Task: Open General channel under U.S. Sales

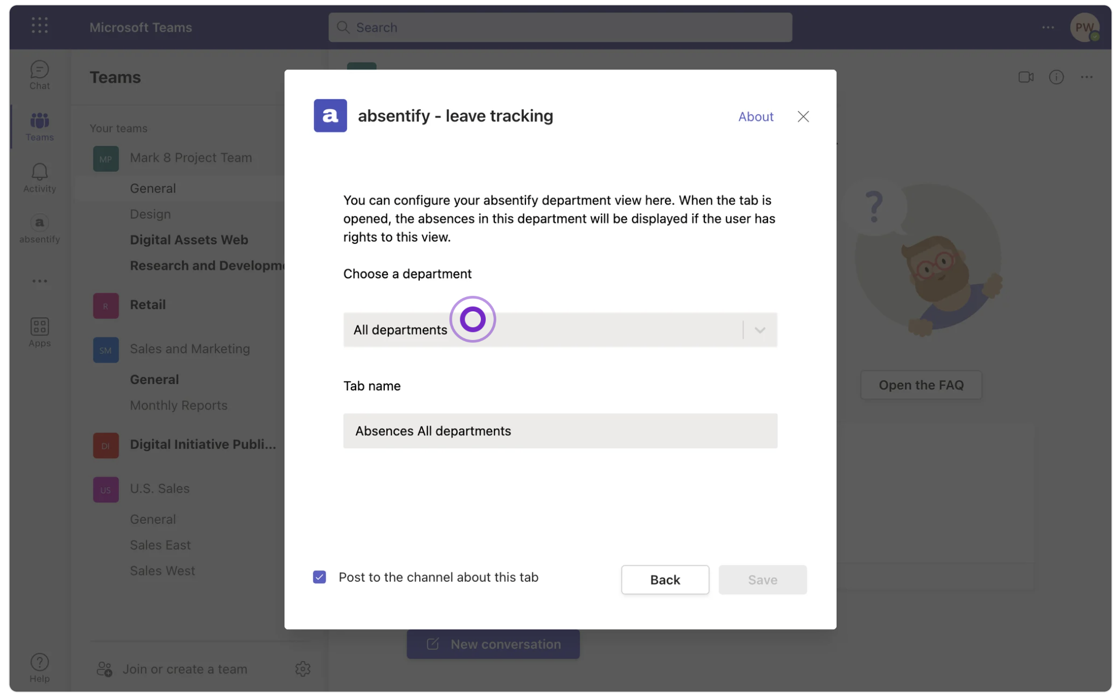Action: pos(153,519)
